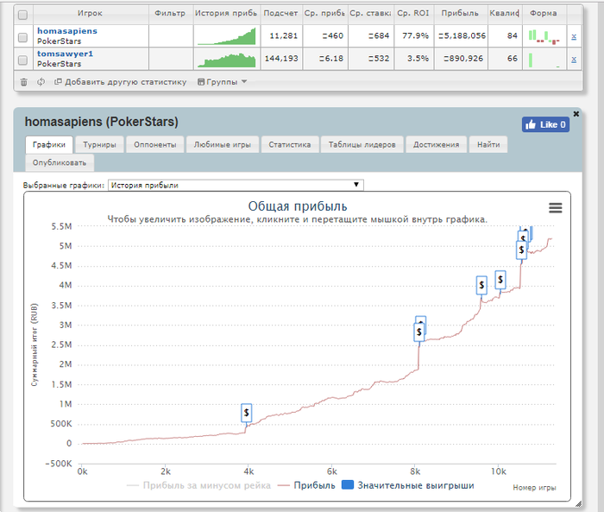The image size is (604, 512).
Task: Click the form bar chart for homasapiens
Action: pos(544,36)
